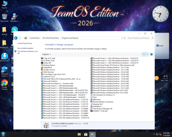Screen dimensions: 172x137
Task: Click the Back navigation arrow
Action: click(16, 38)
